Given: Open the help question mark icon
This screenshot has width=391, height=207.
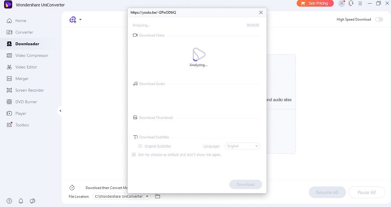Looking at the screenshot, I should pos(9,201).
